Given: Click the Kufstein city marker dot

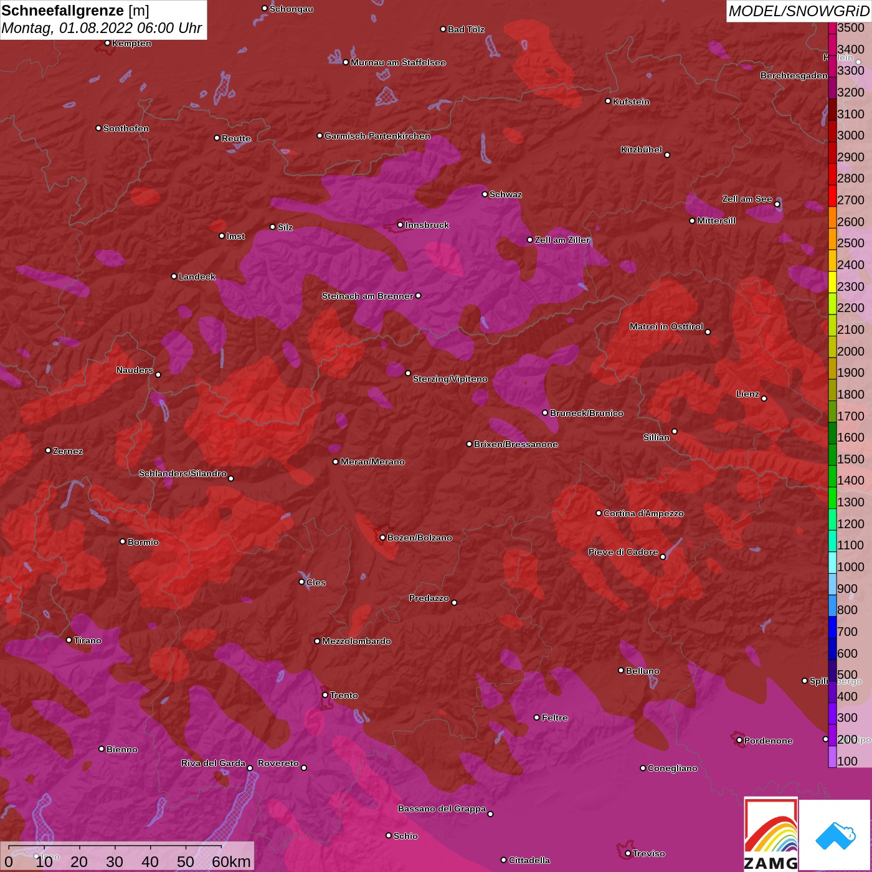Looking at the screenshot, I should click(x=608, y=101).
